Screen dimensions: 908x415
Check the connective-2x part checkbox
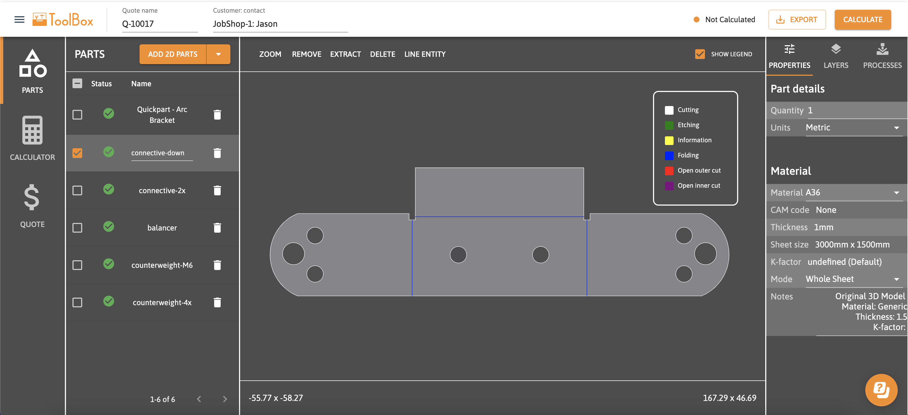click(x=77, y=191)
